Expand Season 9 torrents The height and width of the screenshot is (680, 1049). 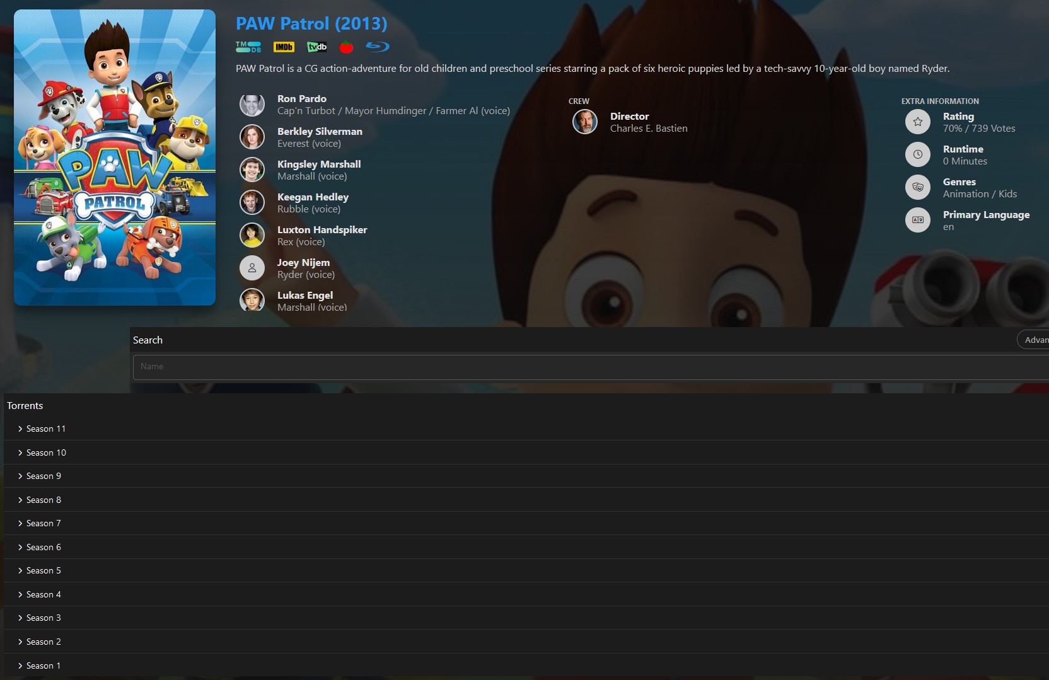[526, 476]
